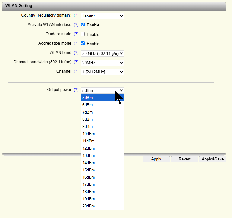Open the Channel selection dropdown
The height and width of the screenshot is (218, 232).
pos(102,72)
